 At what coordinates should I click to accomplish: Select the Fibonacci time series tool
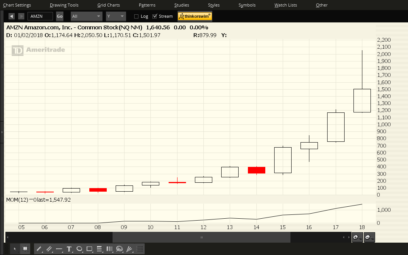tap(109, 249)
